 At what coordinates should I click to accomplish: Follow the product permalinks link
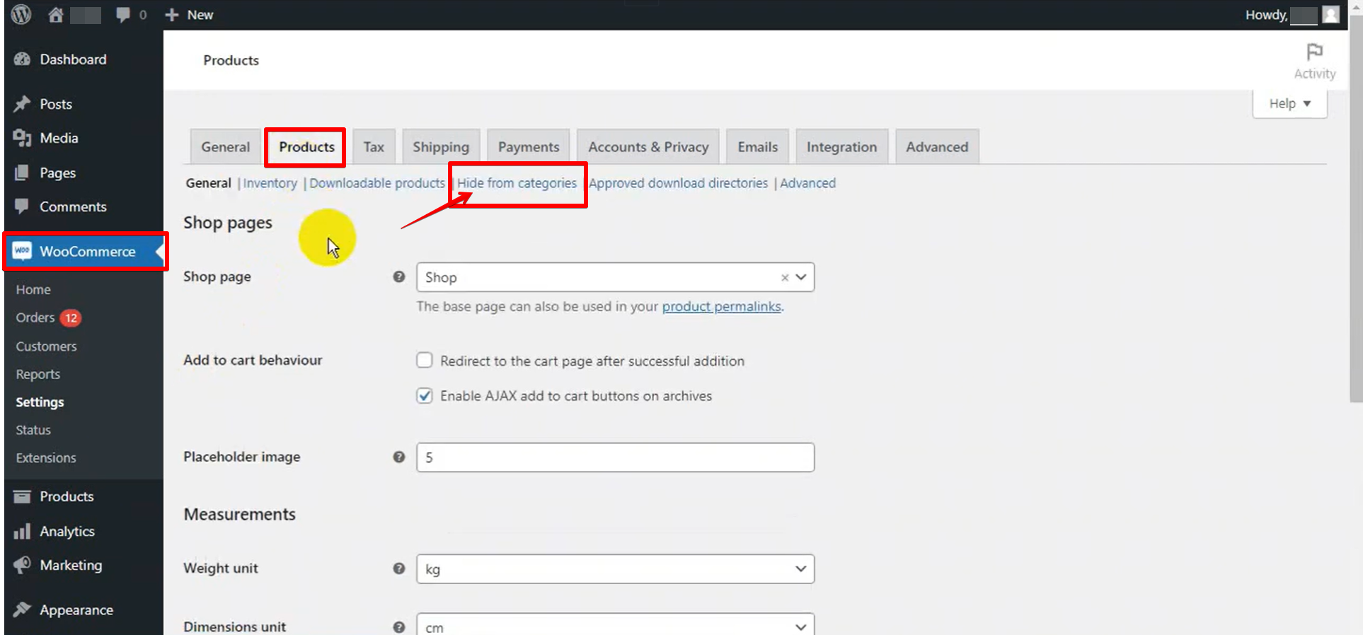(721, 307)
